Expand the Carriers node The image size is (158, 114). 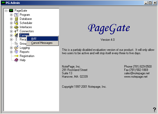tap(11, 35)
